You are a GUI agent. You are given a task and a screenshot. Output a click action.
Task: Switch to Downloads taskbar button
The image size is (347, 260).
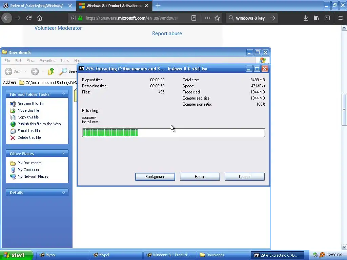pyautogui.click(x=223, y=255)
